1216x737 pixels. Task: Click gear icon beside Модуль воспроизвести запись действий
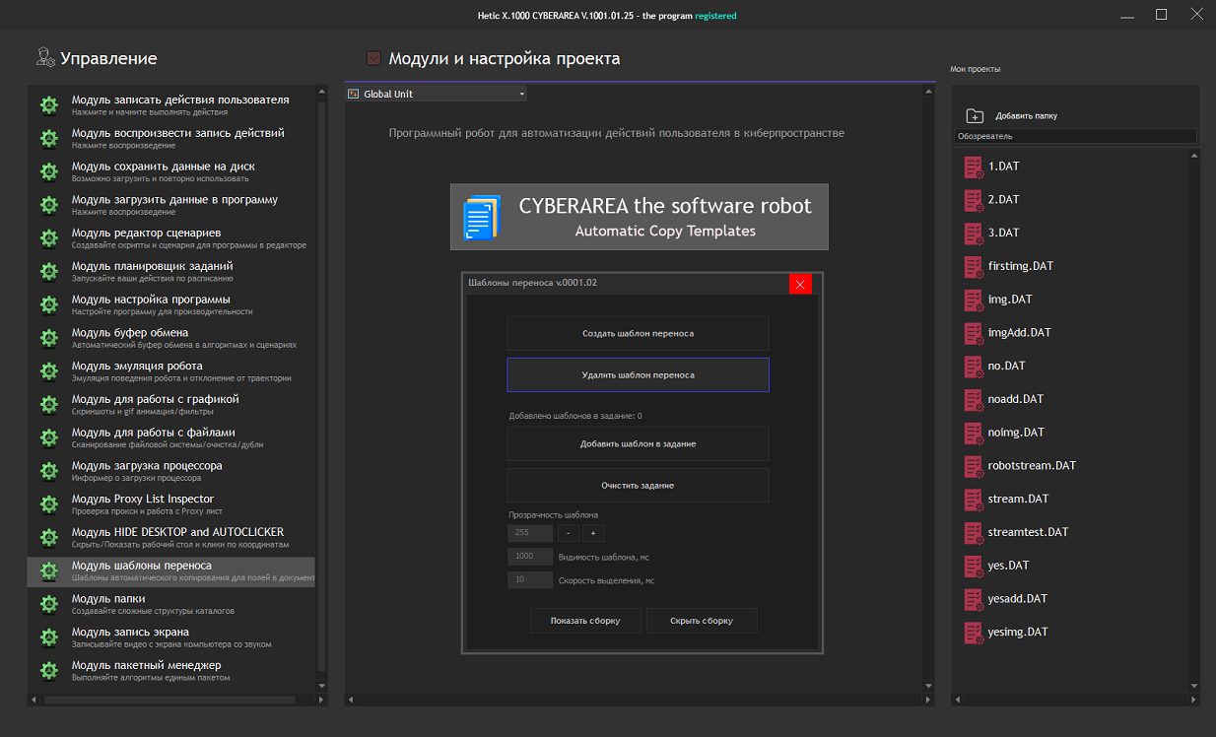(x=48, y=139)
